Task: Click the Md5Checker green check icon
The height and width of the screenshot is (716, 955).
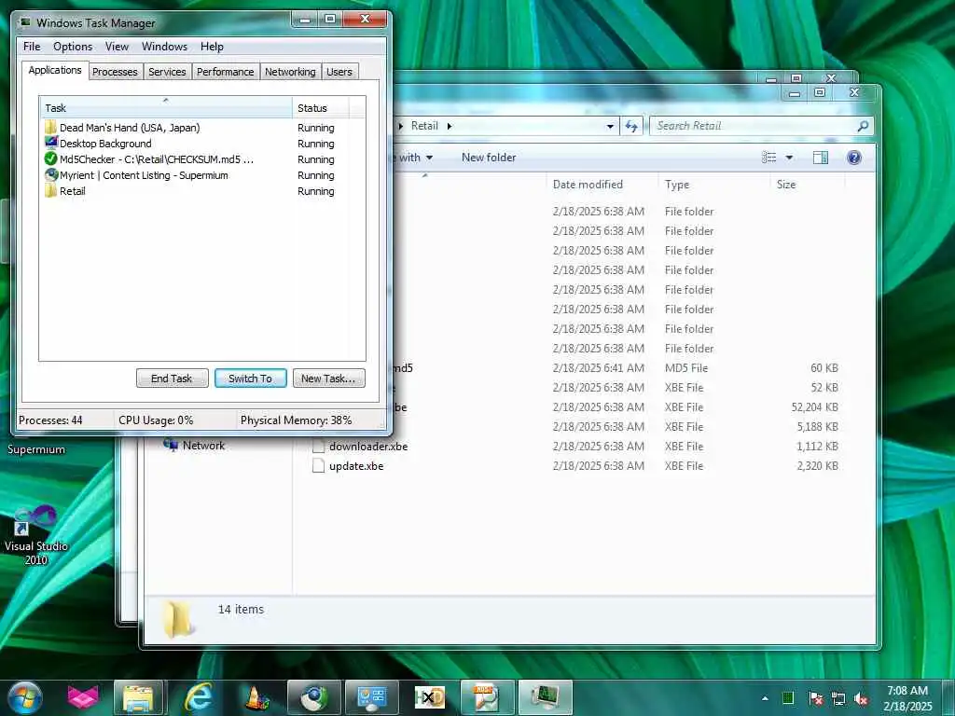Action: [x=50, y=158]
